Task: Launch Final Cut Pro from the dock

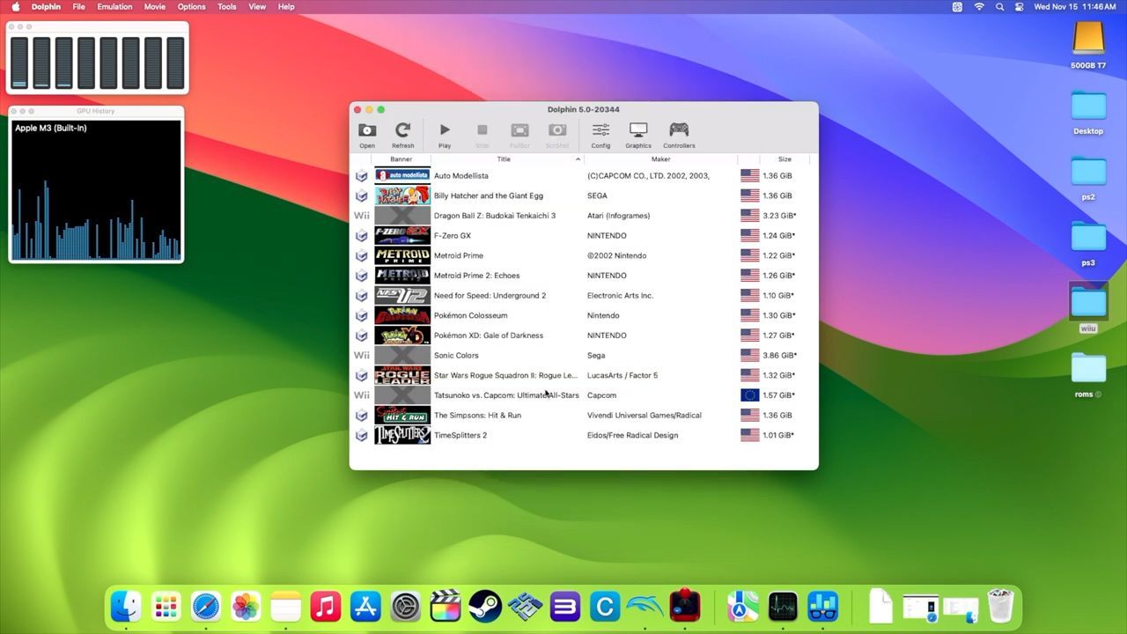Action: click(x=446, y=606)
